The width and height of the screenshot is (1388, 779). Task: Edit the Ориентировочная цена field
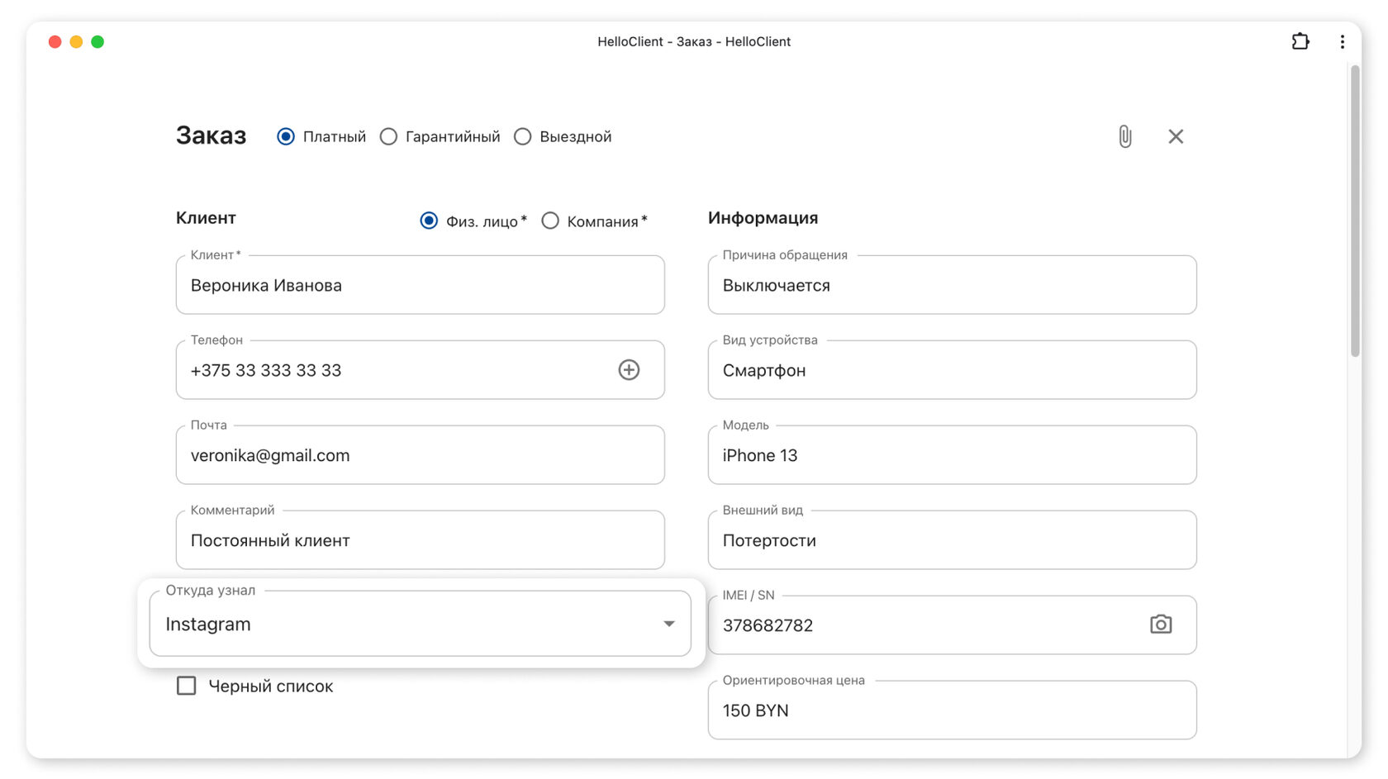(952, 710)
